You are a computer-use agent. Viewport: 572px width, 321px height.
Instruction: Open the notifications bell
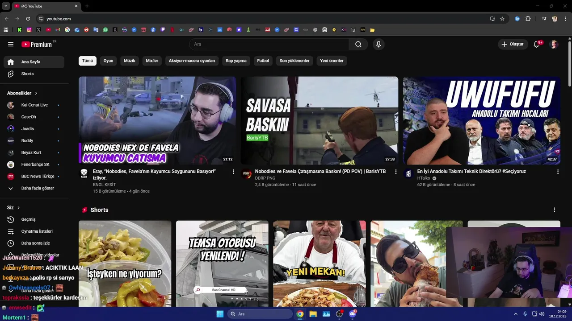[537, 44]
